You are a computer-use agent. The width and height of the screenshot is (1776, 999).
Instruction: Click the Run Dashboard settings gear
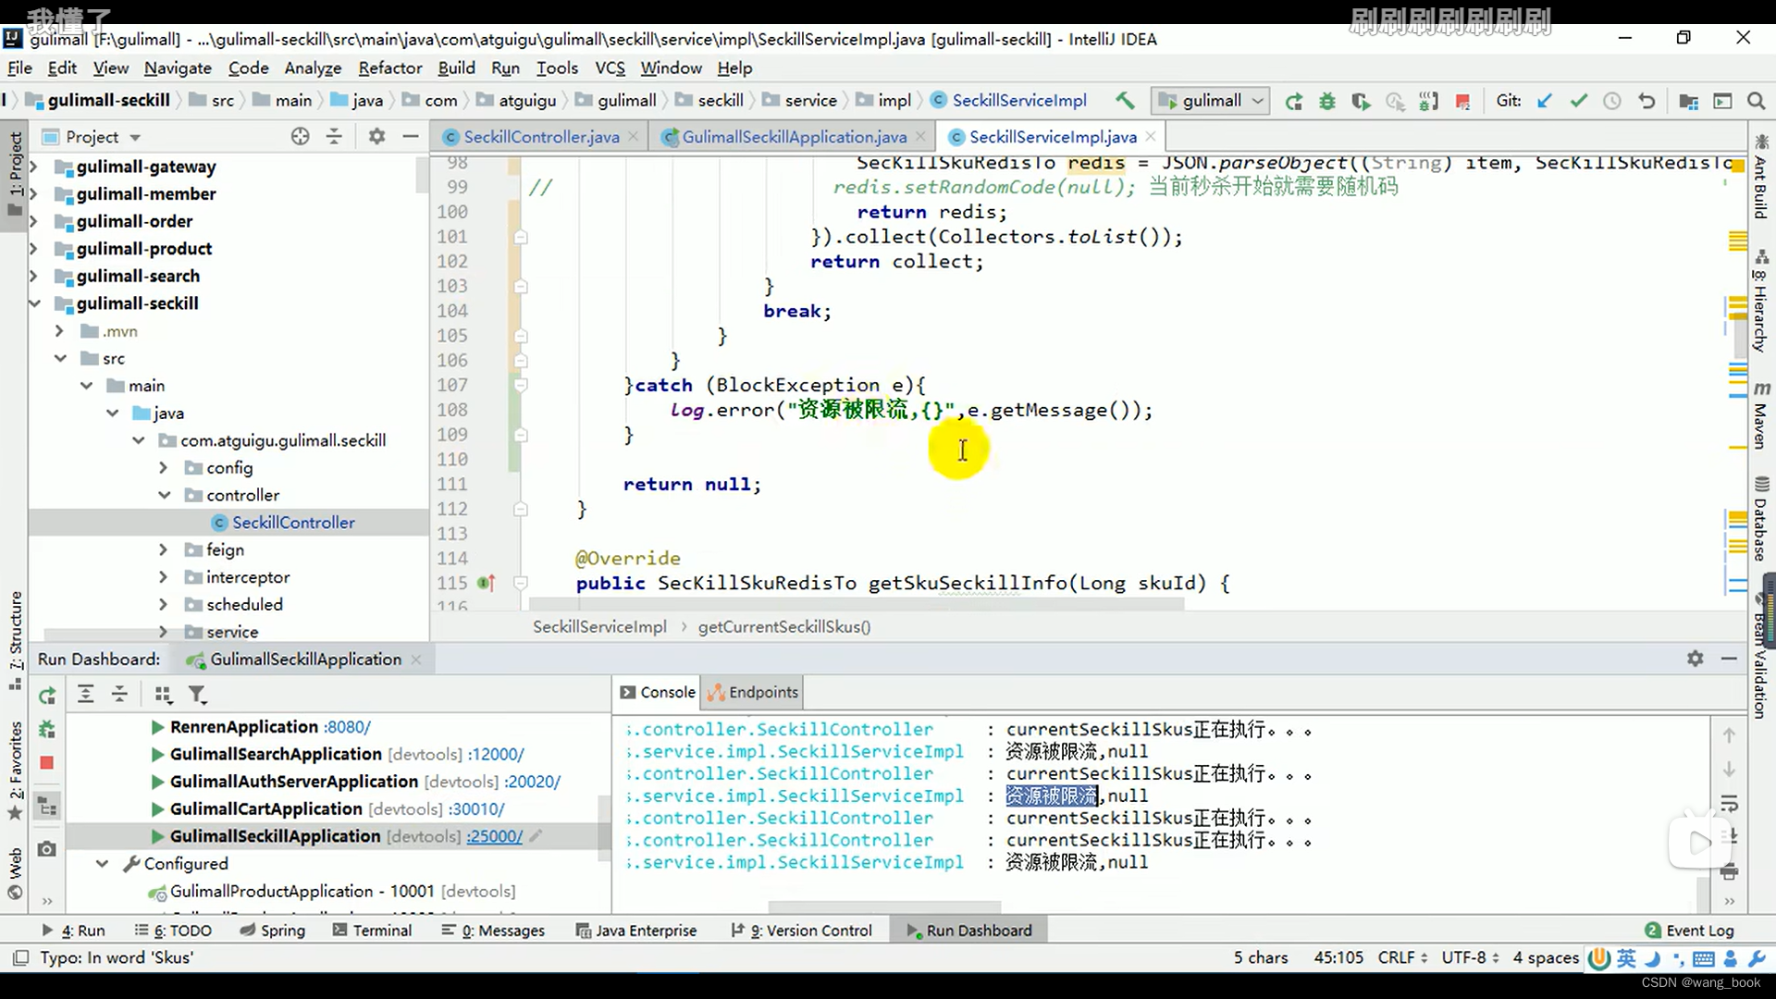click(x=1695, y=659)
